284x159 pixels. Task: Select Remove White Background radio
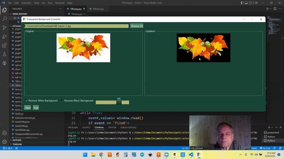click(x=26, y=101)
